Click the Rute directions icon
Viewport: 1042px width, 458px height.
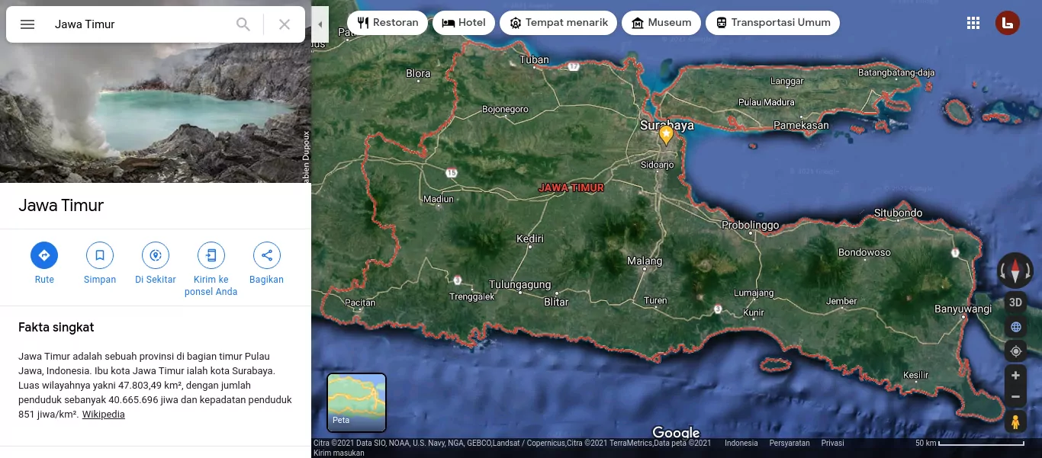click(44, 255)
